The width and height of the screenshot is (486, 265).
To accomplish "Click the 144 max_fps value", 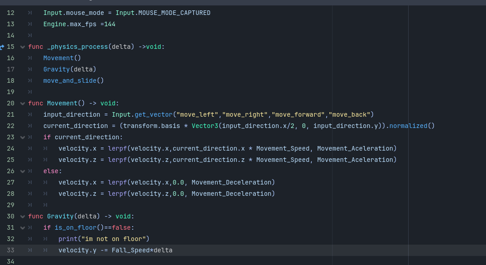I will pos(110,24).
